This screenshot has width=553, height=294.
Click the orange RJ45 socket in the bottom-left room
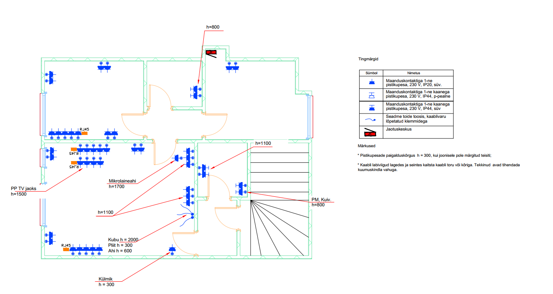pyautogui.click(x=66, y=250)
